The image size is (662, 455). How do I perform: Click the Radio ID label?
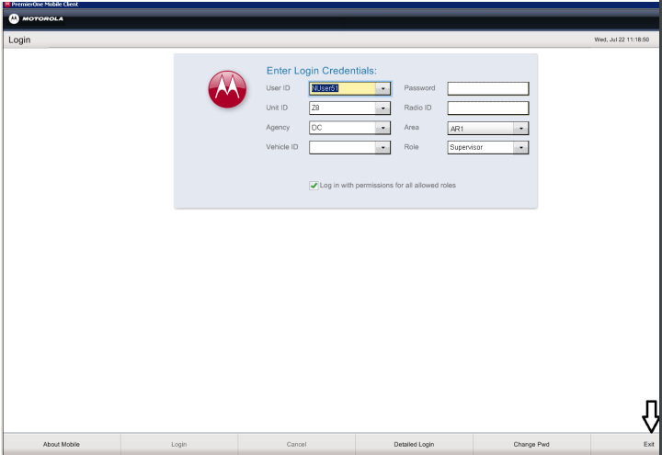417,108
